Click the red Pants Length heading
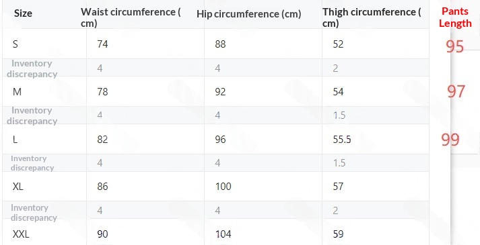Viewport: 480px width, 245px height. [x=455, y=17]
